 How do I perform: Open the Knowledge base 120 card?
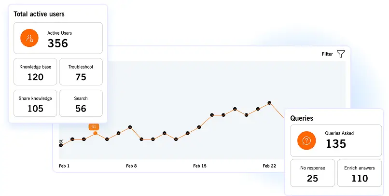35,72
